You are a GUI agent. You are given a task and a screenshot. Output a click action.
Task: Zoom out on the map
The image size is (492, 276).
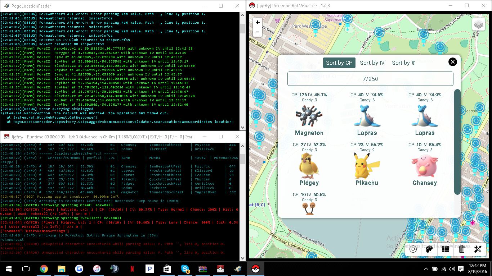click(258, 32)
